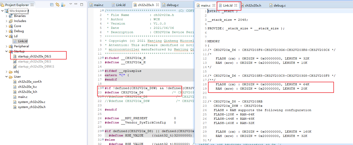Viewport: 353px width, 145px height.
Task: Fold the comment block at line 1
Action: [x=103, y=11]
